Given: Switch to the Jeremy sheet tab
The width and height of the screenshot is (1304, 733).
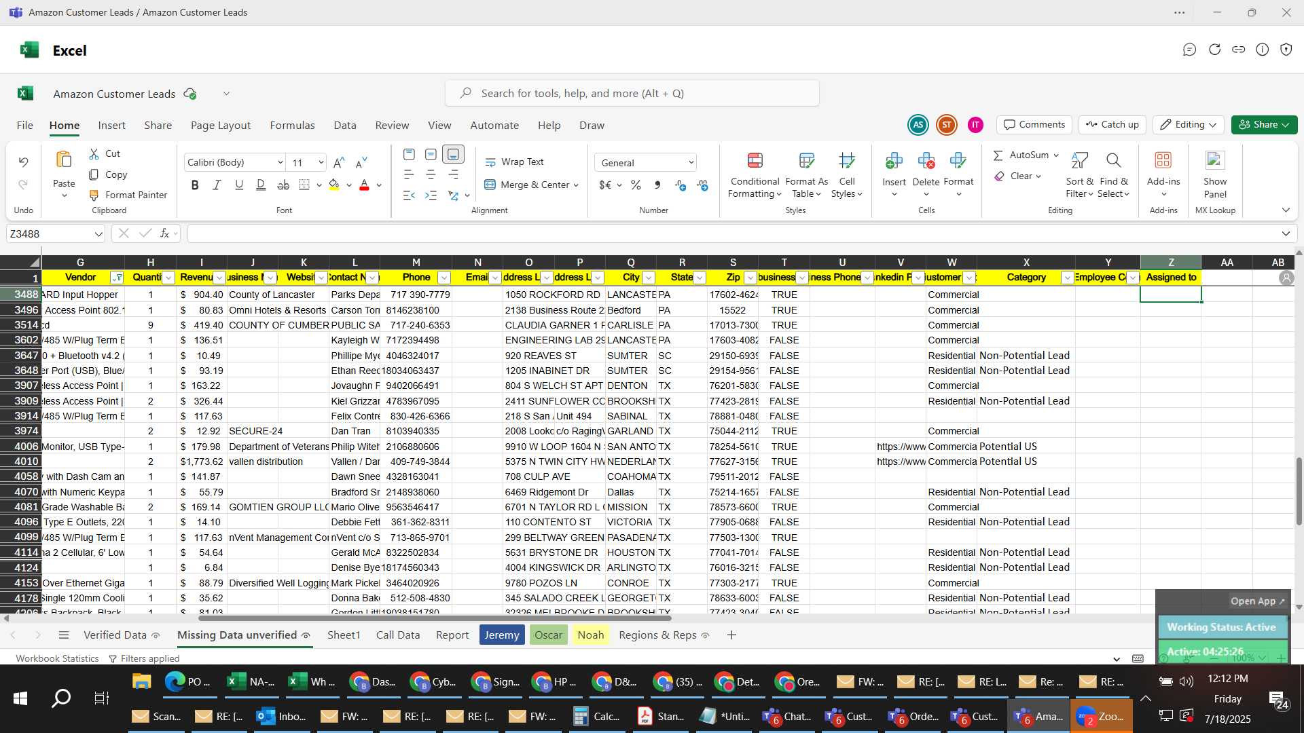Looking at the screenshot, I should [502, 635].
